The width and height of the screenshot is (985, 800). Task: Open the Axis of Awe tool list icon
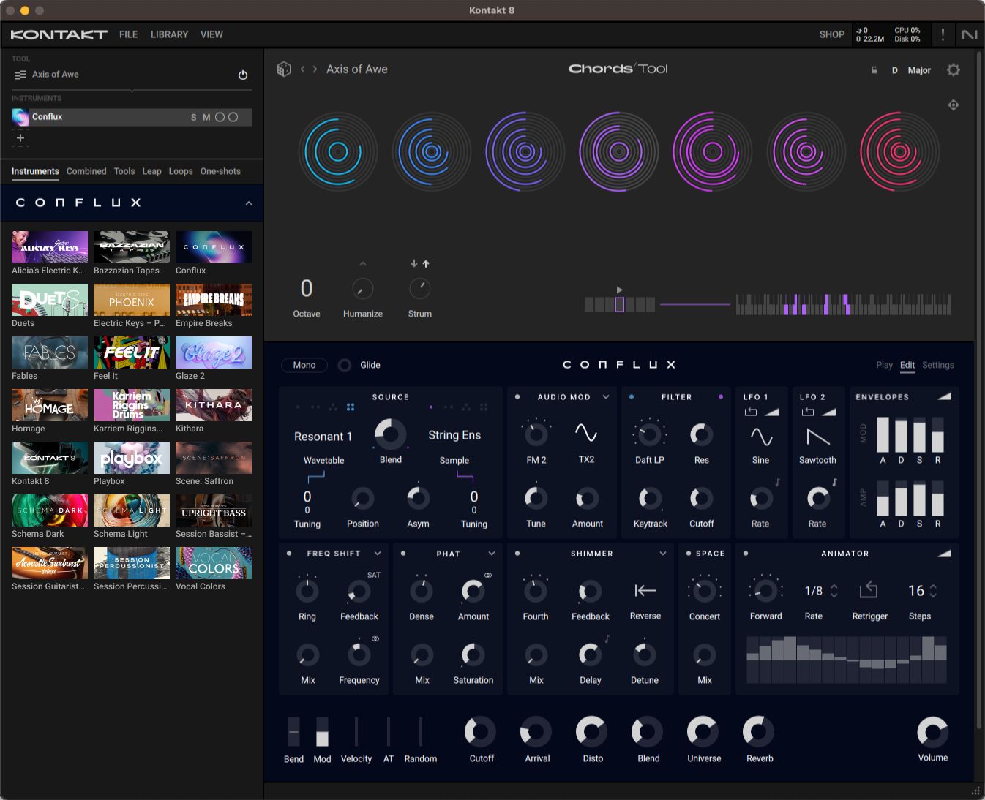coord(19,73)
